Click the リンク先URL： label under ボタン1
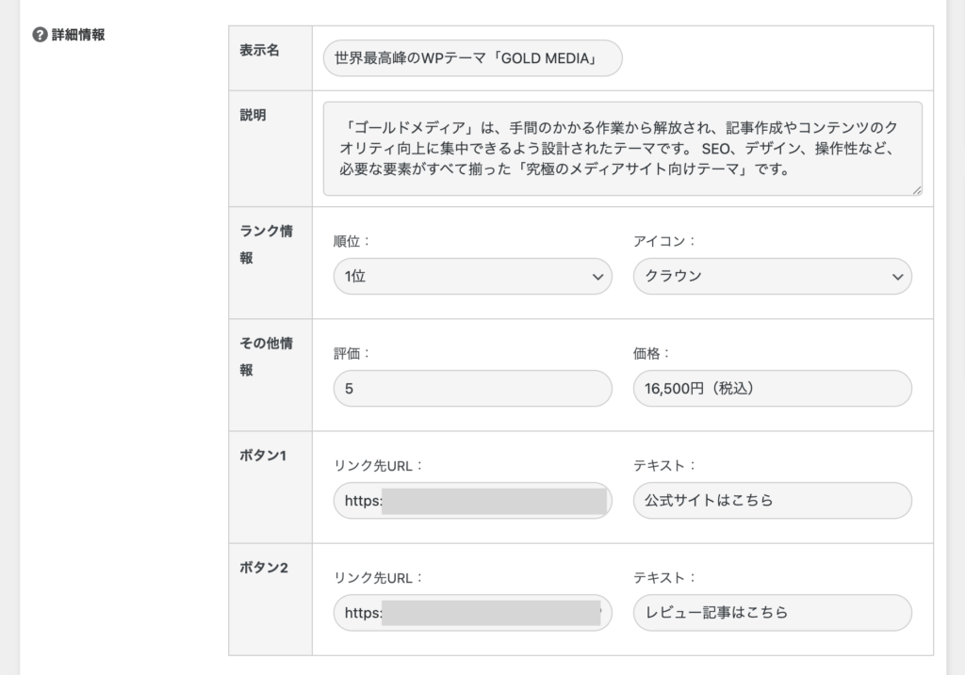Image resolution: width=965 pixels, height=675 pixels. 378,466
